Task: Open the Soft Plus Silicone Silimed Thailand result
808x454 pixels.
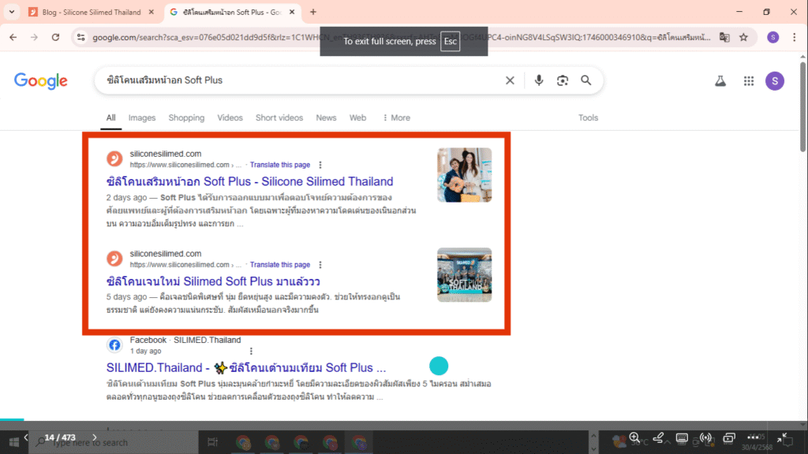Action: [x=249, y=181]
